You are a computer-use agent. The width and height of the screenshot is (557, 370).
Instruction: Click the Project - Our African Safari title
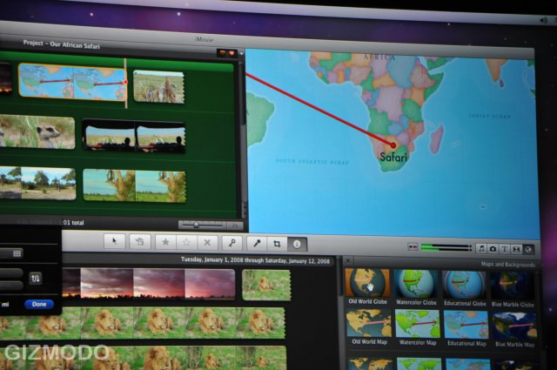[62, 44]
